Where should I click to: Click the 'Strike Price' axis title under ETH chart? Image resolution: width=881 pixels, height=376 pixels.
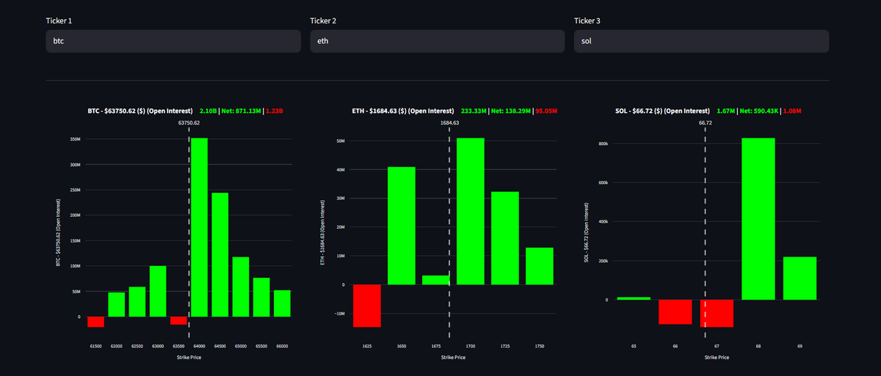(x=454, y=358)
